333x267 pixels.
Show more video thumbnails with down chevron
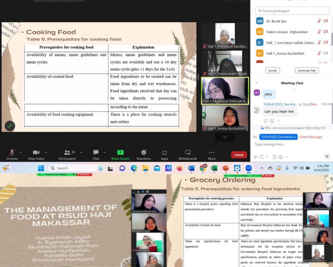[225, 137]
